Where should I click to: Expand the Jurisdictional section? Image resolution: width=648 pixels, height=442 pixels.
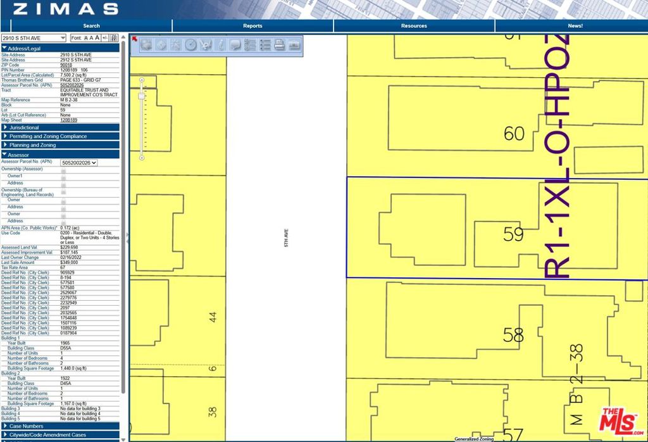pos(24,127)
